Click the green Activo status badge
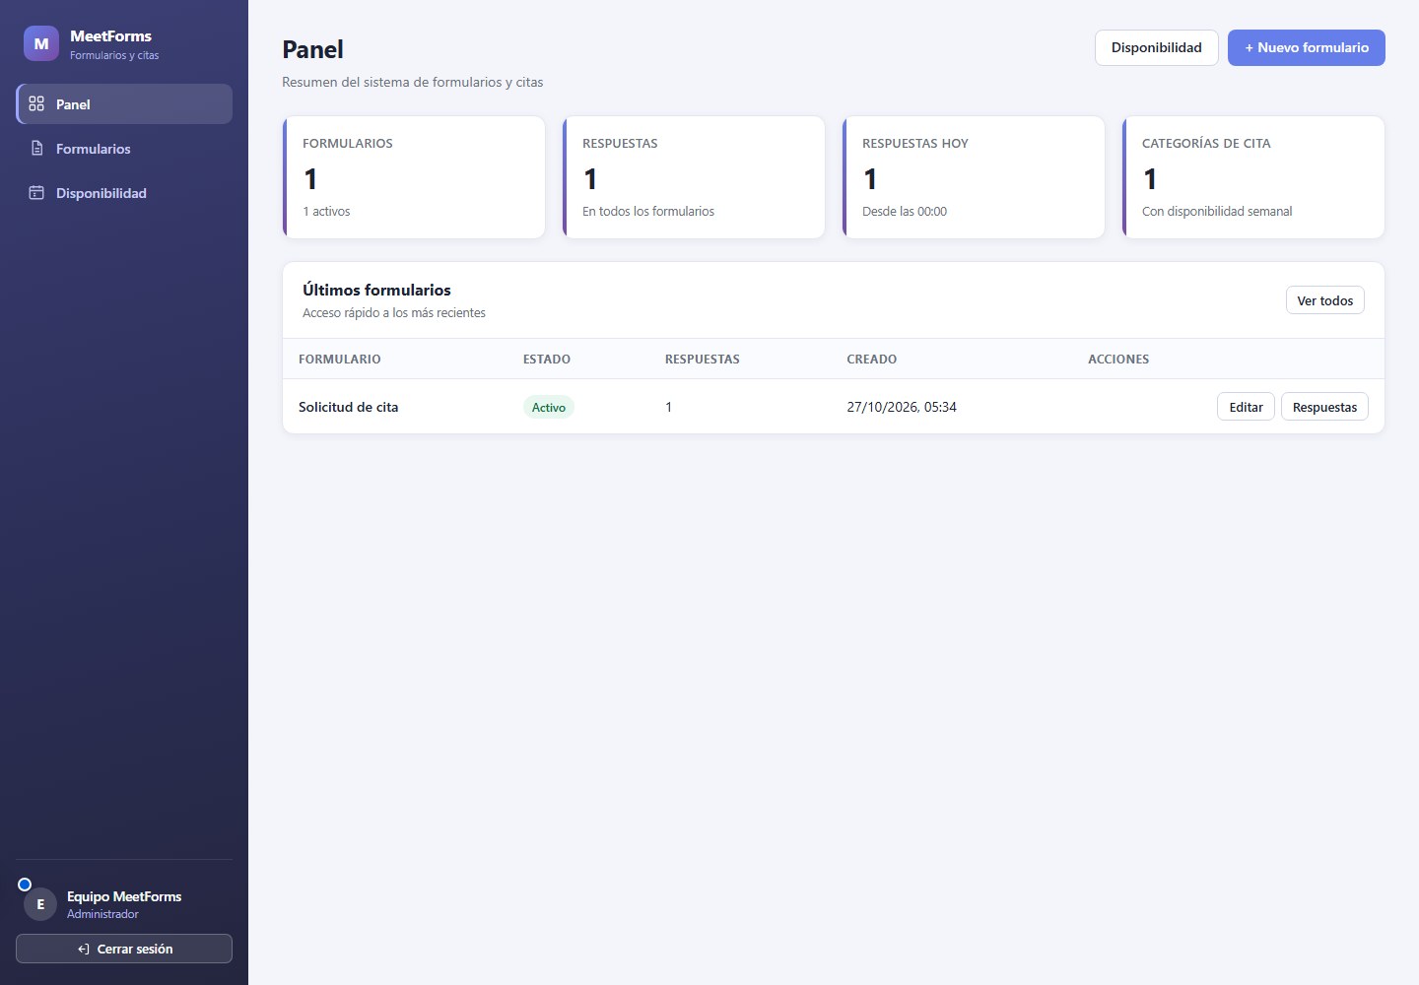Screen dimensions: 1419x985 549,407
